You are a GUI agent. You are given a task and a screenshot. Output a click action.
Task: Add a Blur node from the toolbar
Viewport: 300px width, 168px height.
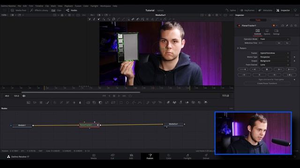tap(80, 103)
